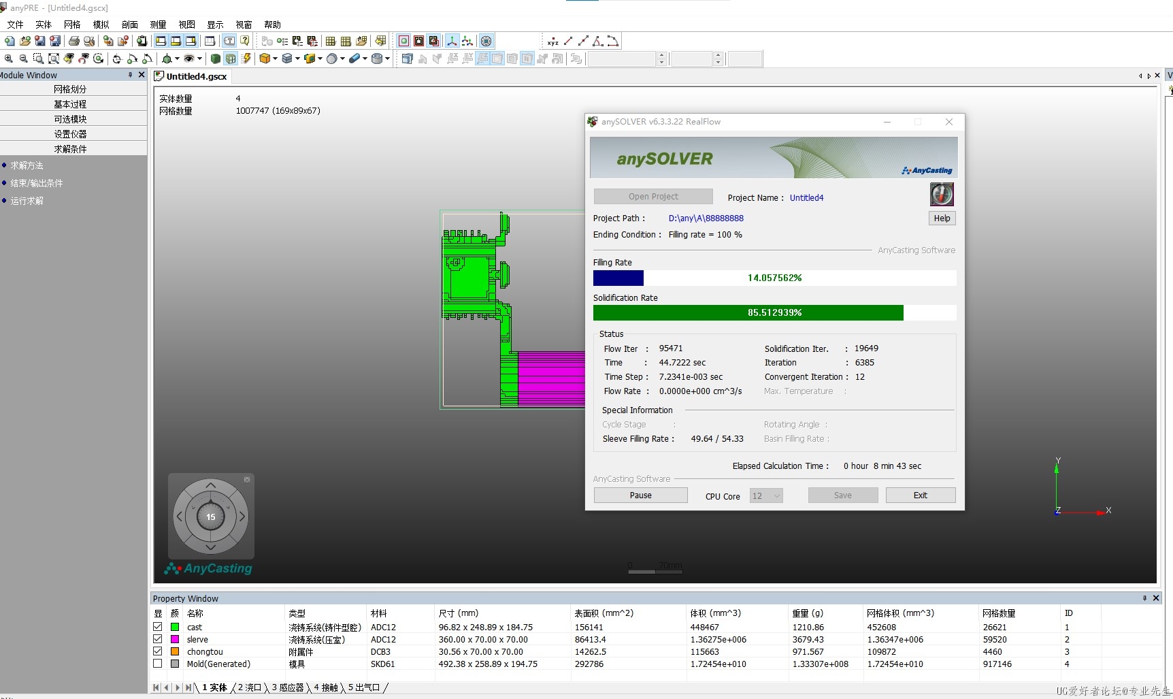Open the 运行求解 item

tap(27, 201)
